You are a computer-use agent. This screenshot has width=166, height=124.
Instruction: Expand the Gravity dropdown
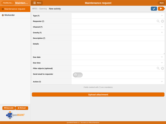[162, 32]
